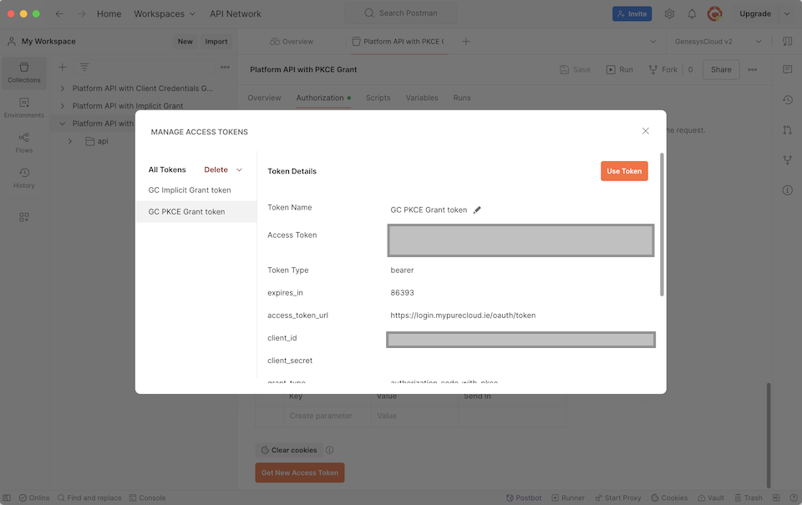Viewport: 802px width, 505px height.
Task: Click Get New Access Token
Action: (x=301, y=472)
